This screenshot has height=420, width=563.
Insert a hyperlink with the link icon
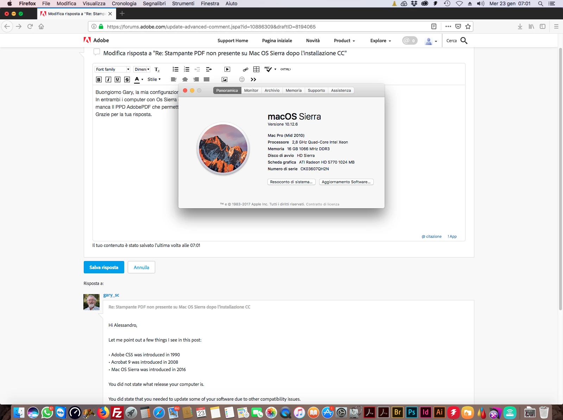click(x=246, y=69)
